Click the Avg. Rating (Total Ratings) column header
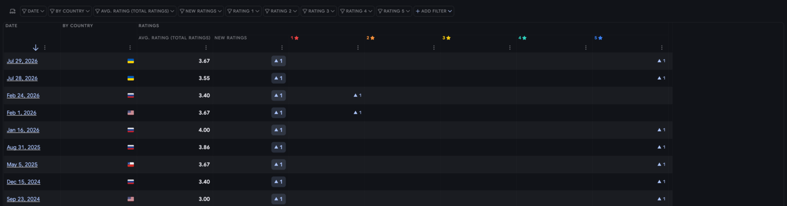 pyautogui.click(x=174, y=38)
